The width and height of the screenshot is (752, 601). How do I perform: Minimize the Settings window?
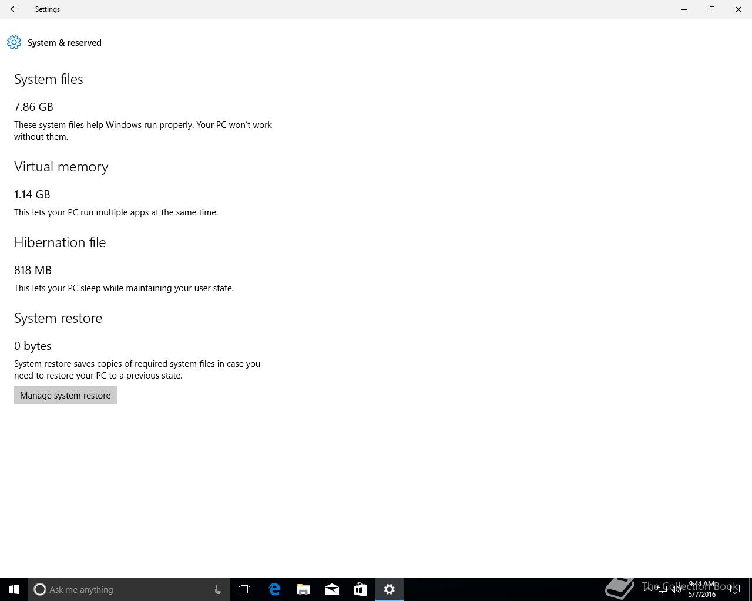pyautogui.click(x=684, y=9)
